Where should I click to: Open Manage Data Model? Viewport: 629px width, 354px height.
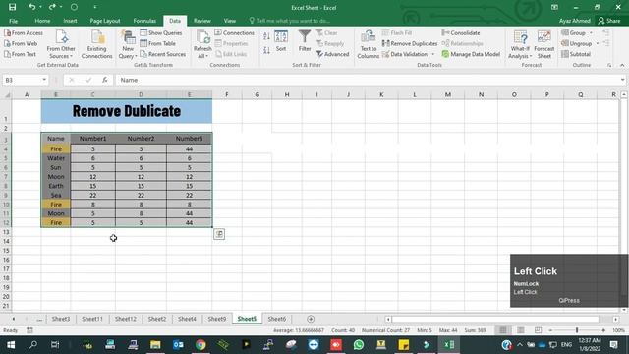tap(471, 54)
